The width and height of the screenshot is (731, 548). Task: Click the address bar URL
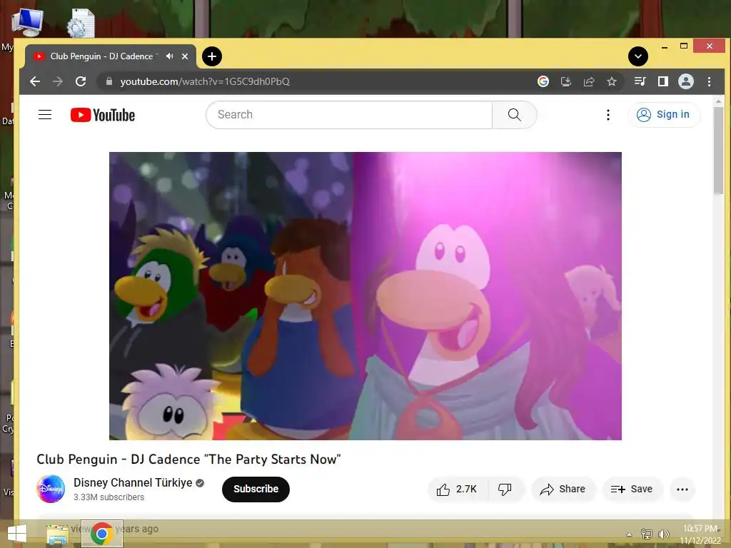[205, 81]
